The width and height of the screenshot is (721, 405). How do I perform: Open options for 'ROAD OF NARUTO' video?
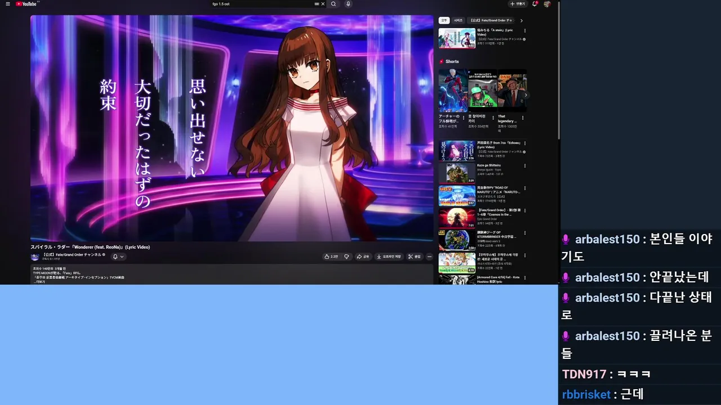coord(524,188)
